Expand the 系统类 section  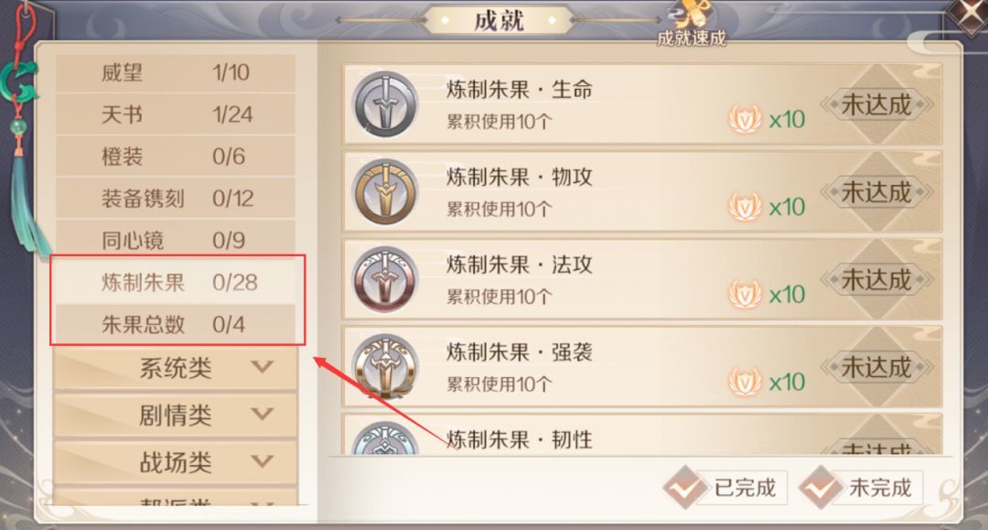174,368
